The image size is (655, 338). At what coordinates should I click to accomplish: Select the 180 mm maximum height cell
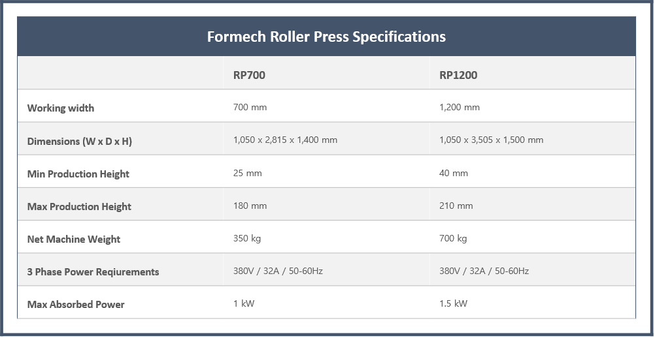(250, 206)
